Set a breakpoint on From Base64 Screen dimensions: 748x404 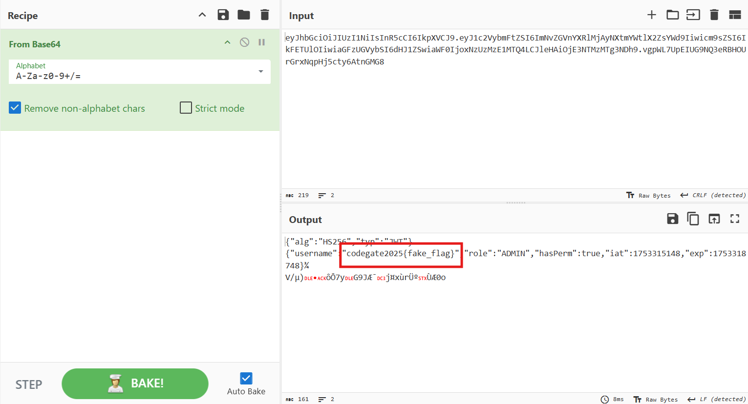(262, 42)
